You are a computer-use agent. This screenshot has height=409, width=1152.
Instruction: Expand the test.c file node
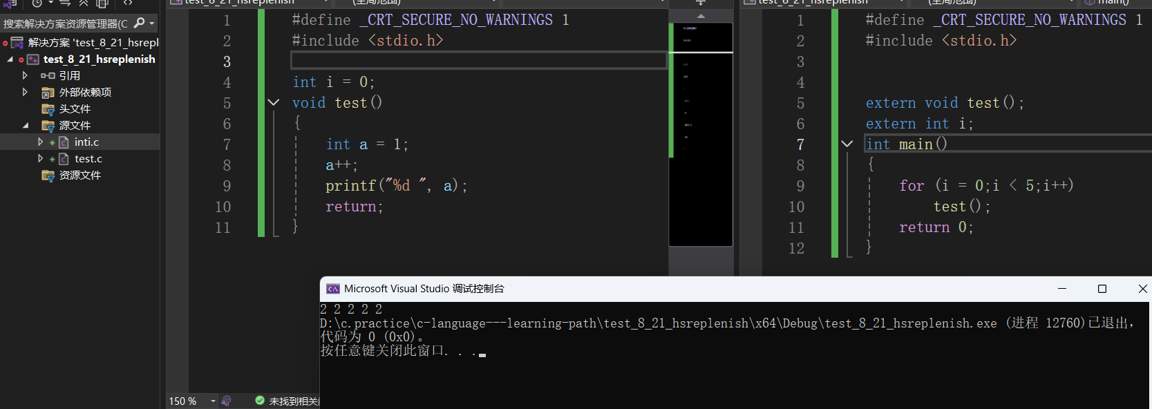coord(40,158)
